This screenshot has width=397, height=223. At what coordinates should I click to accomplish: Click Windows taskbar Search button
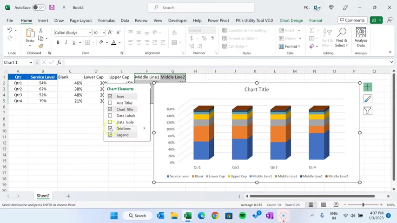coord(138,216)
